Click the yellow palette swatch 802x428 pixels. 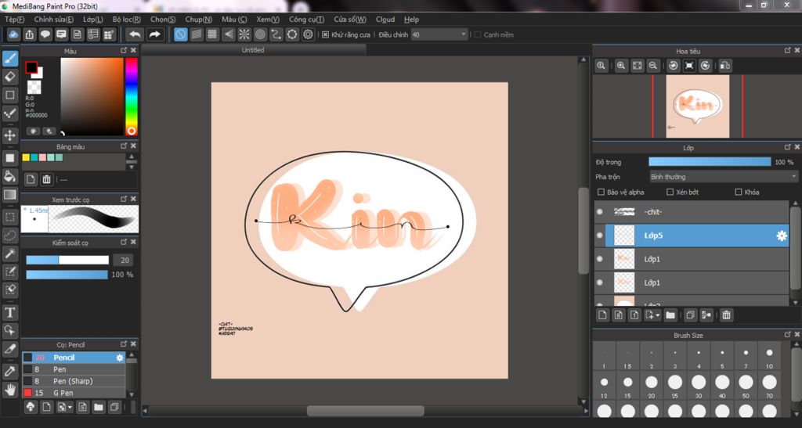click(x=26, y=157)
